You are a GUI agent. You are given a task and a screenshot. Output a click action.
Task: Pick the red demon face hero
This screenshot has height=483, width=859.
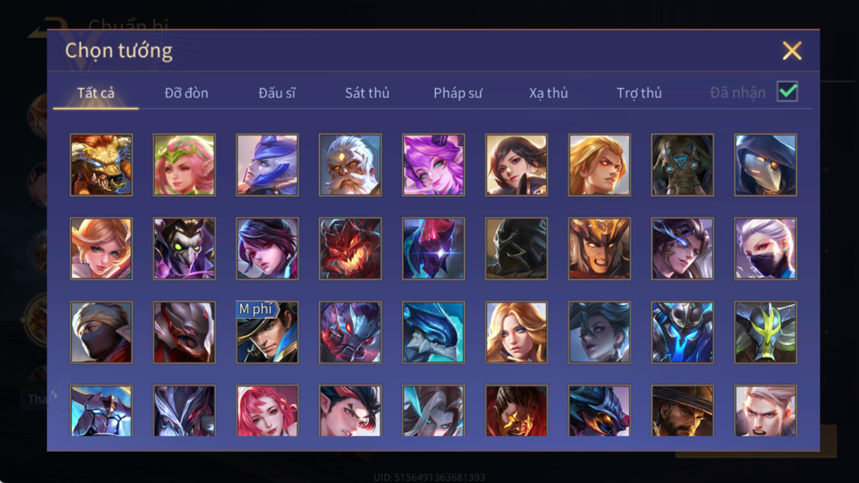[x=350, y=249]
